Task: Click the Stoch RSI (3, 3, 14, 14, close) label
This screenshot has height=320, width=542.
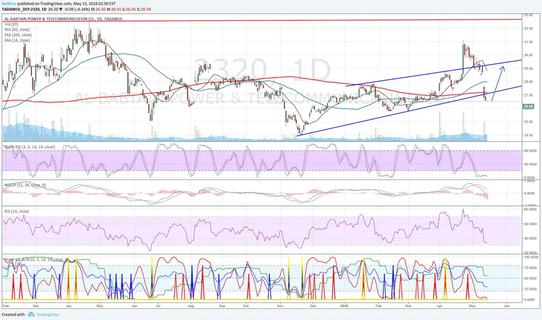Action: point(30,147)
